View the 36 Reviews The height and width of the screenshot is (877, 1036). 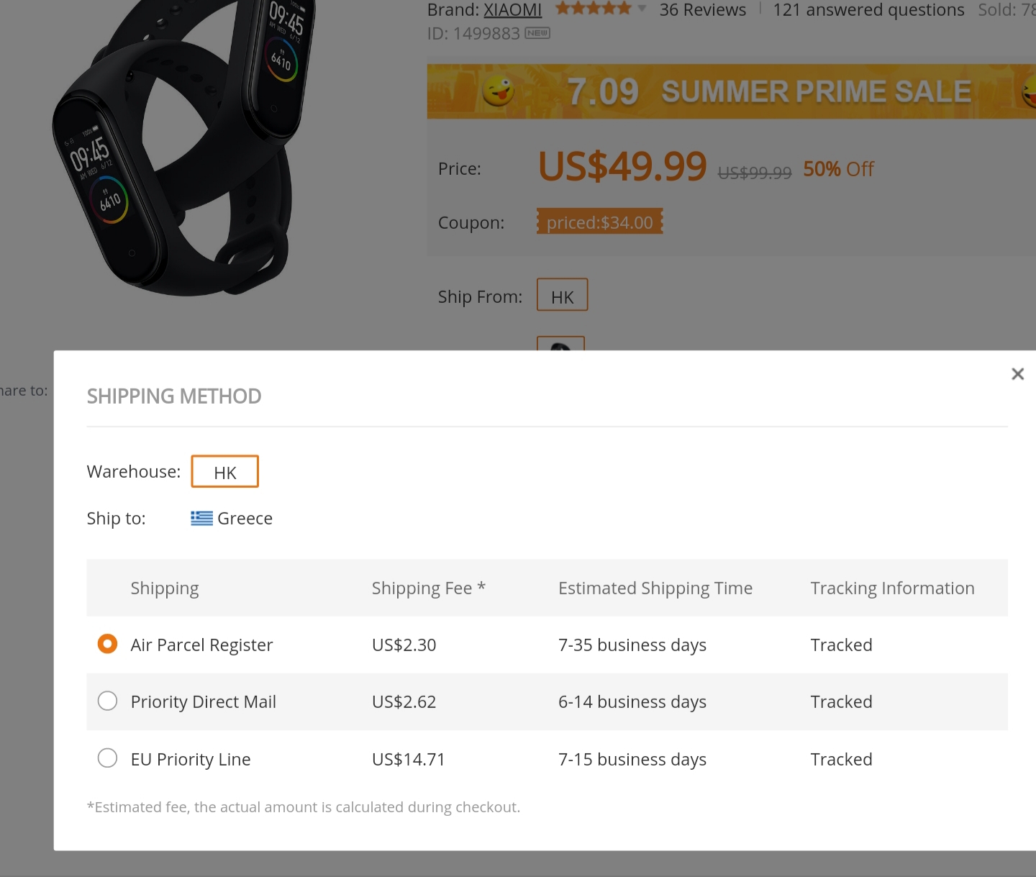702,10
